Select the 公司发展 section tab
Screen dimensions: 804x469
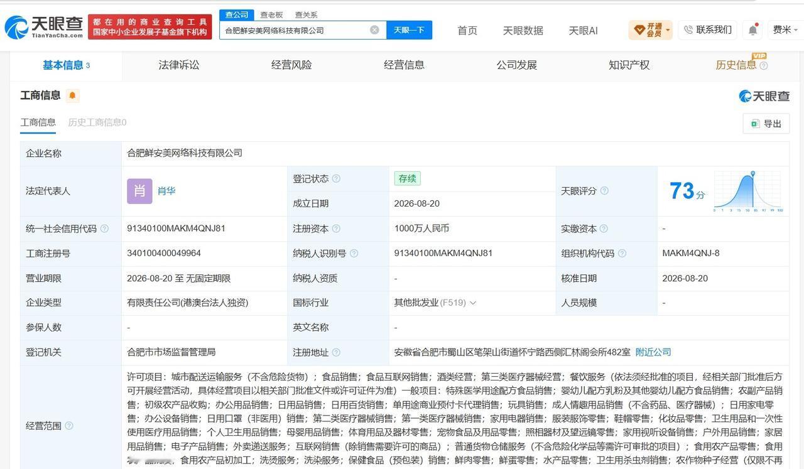[516, 65]
